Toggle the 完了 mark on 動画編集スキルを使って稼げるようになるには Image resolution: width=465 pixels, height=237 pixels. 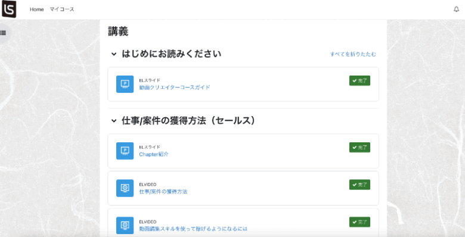click(x=359, y=222)
